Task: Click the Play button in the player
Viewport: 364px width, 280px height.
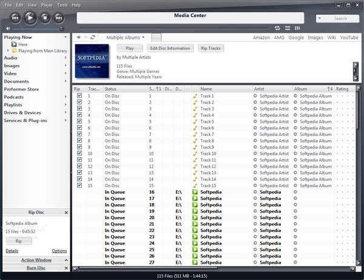Action: (x=30, y=18)
